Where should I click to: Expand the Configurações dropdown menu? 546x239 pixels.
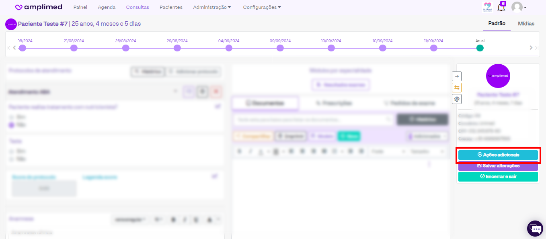262,7
